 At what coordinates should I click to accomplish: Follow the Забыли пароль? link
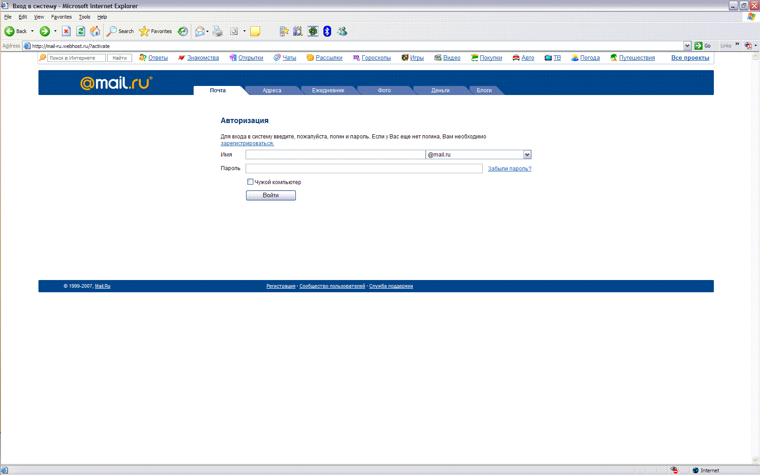click(x=510, y=169)
